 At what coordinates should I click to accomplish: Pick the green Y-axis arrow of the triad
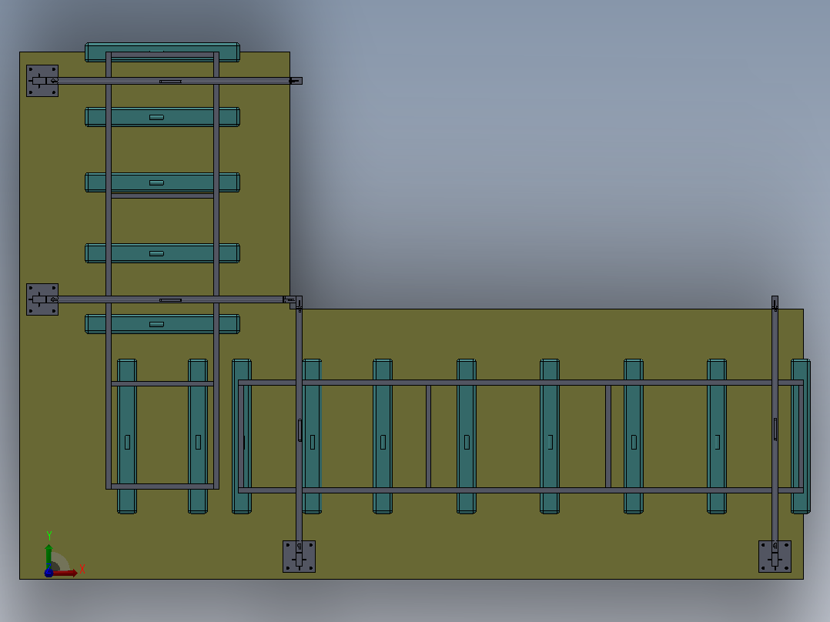[x=49, y=556]
